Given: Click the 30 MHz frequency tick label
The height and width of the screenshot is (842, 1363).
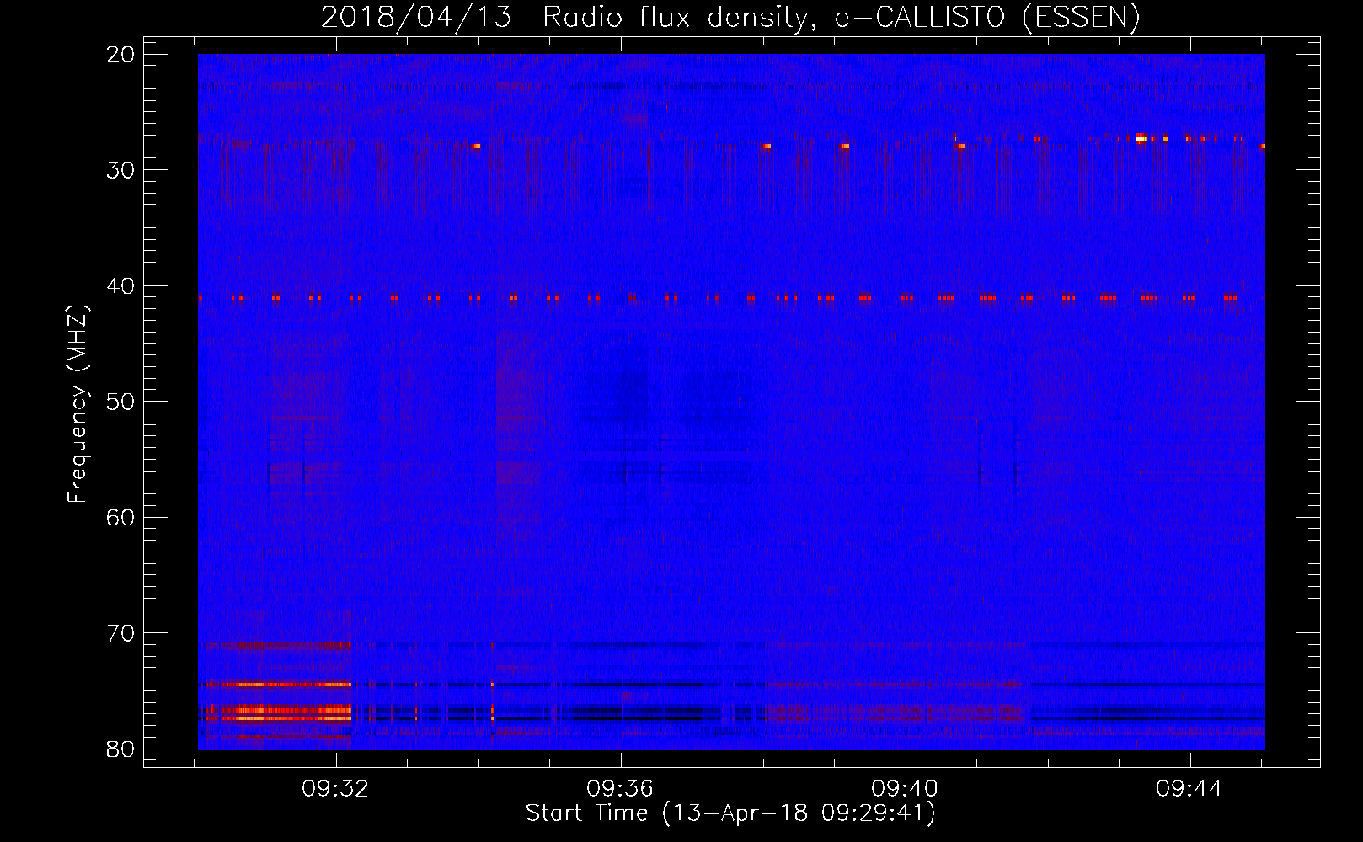Looking at the screenshot, I should tap(120, 170).
